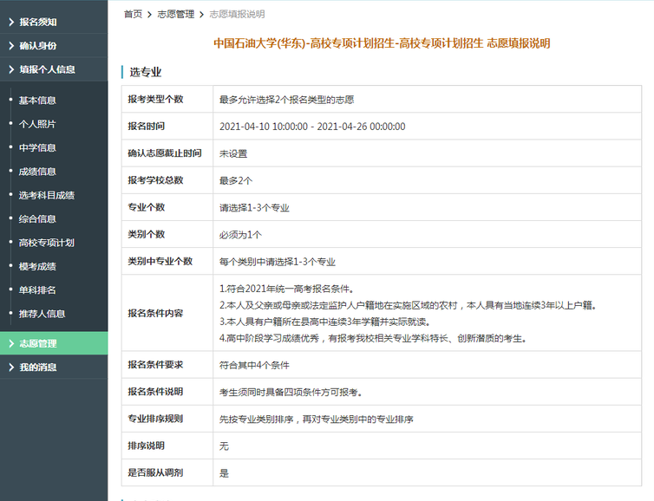654x501 pixels.
Task: Select 综合信息 sidebar item
Action: [x=37, y=219]
